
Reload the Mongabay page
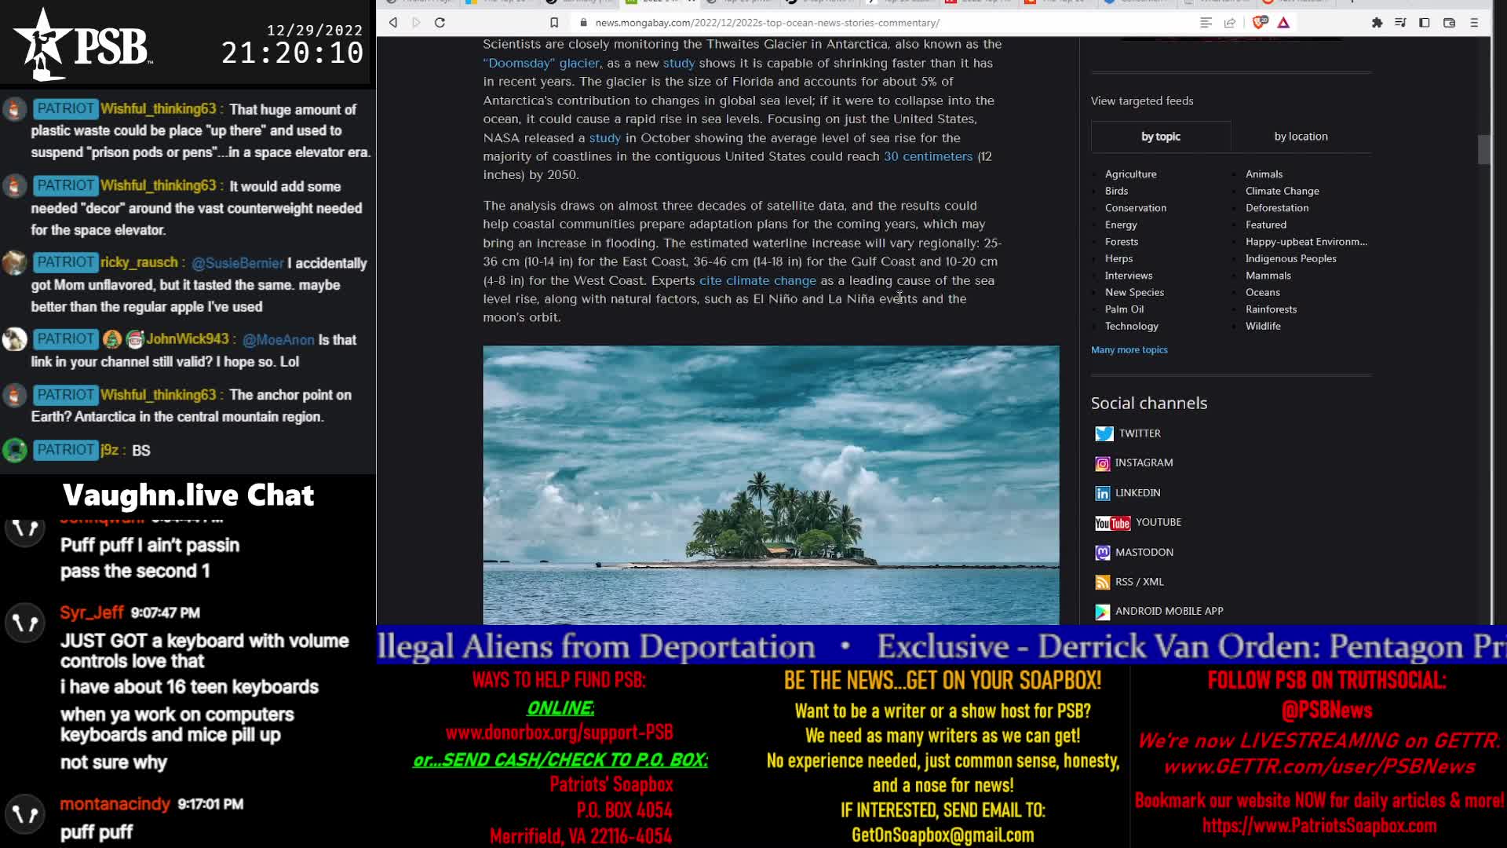pyautogui.click(x=440, y=23)
